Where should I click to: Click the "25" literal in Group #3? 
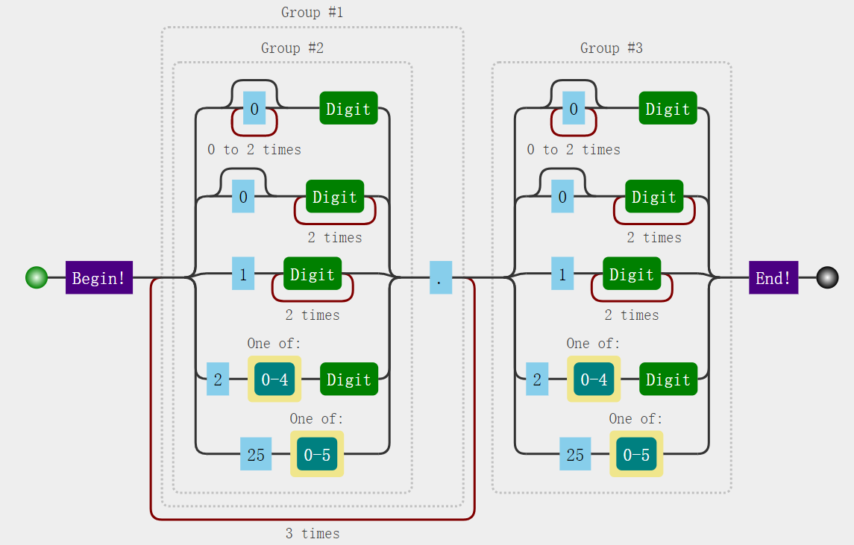pos(575,454)
